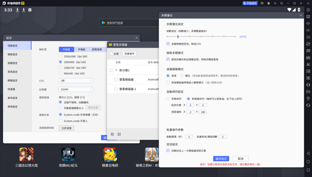Click the Android back triangle icon

click(308, 153)
